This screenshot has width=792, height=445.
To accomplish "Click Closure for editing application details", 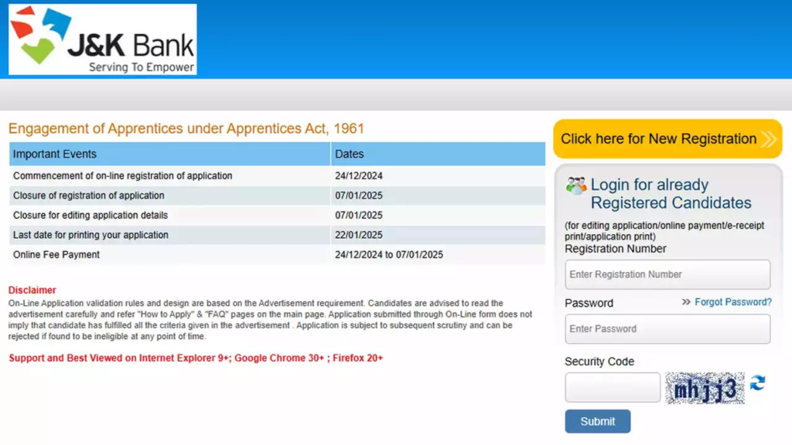I will 90,216.
